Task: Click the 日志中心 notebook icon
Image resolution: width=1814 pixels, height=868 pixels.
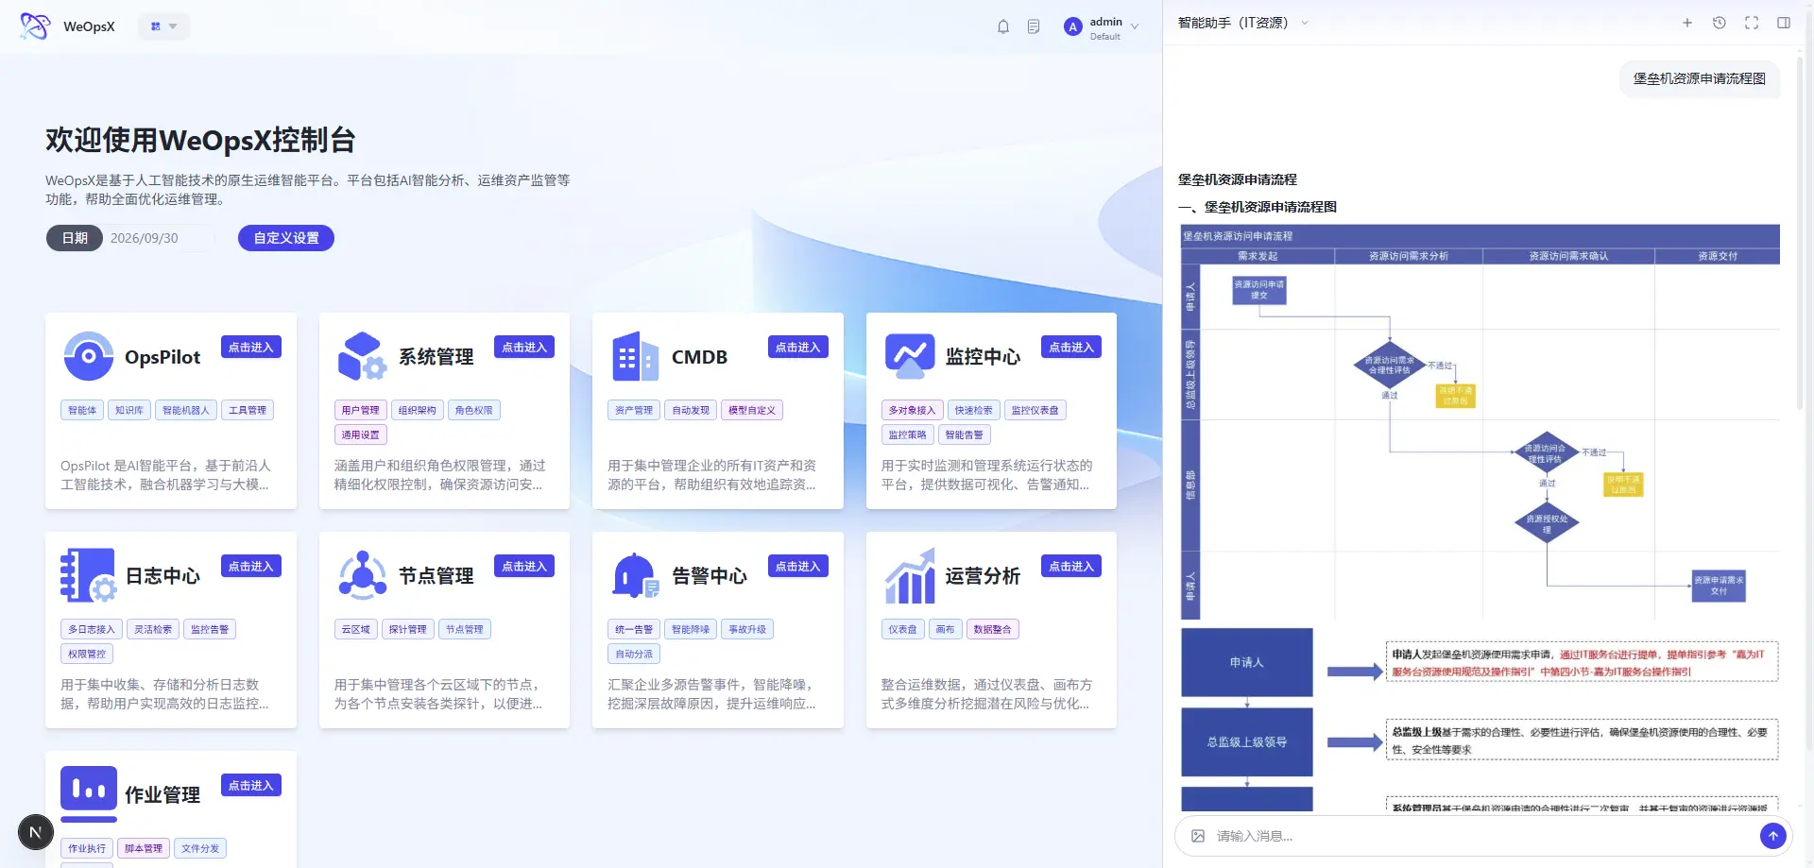Action: pyautogui.click(x=88, y=575)
